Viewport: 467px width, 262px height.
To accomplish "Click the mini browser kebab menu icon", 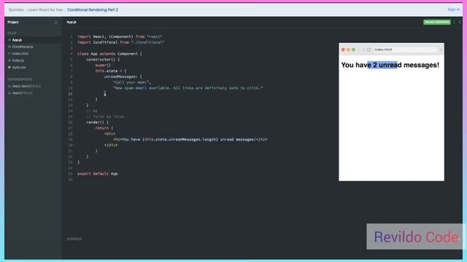I will click(x=441, y=49).
